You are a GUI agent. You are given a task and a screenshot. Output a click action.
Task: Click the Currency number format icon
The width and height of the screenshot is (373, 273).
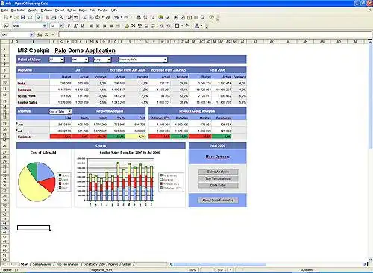coord(127,25)
